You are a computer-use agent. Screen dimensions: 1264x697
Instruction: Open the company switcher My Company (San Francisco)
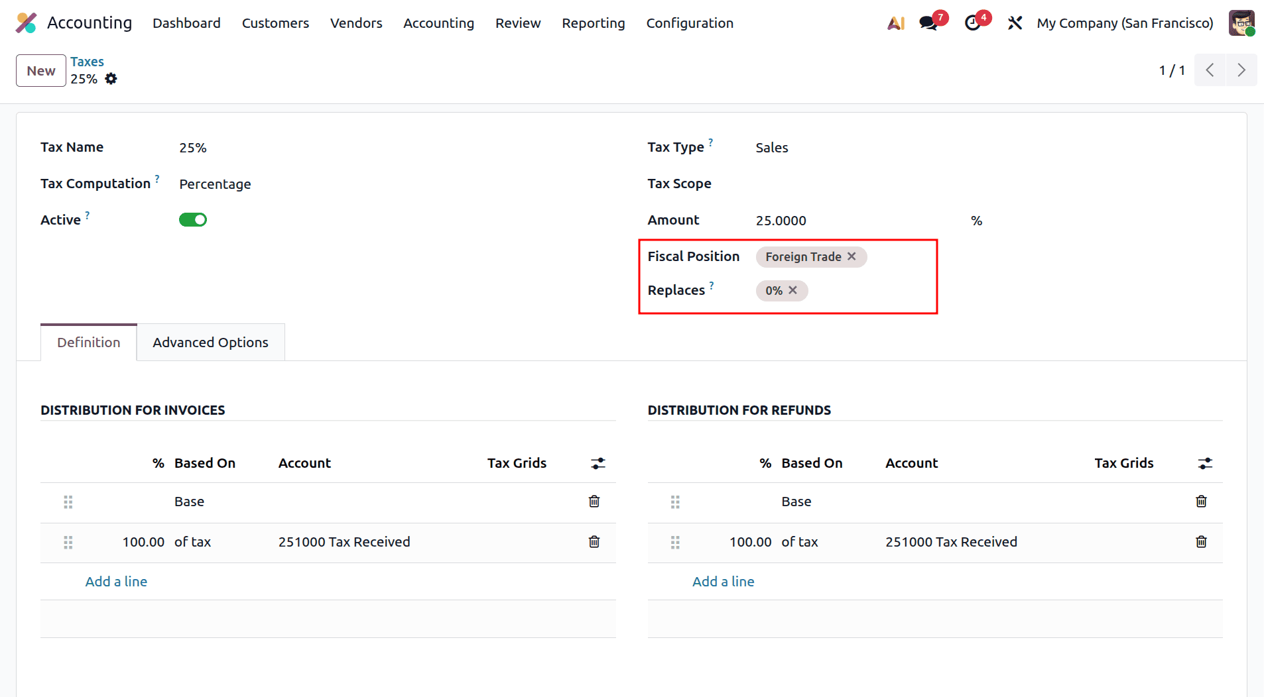point(1125,23)
